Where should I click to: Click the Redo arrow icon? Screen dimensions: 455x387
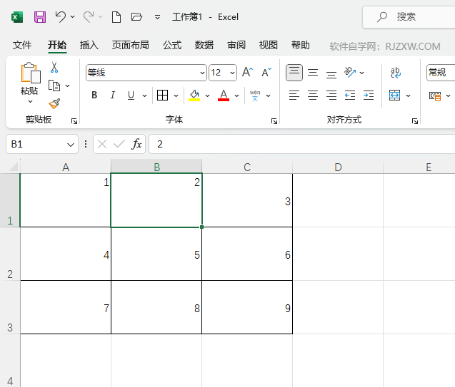(x=89, y=16)
